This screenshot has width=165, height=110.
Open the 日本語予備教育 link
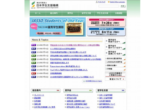[105, 101]
